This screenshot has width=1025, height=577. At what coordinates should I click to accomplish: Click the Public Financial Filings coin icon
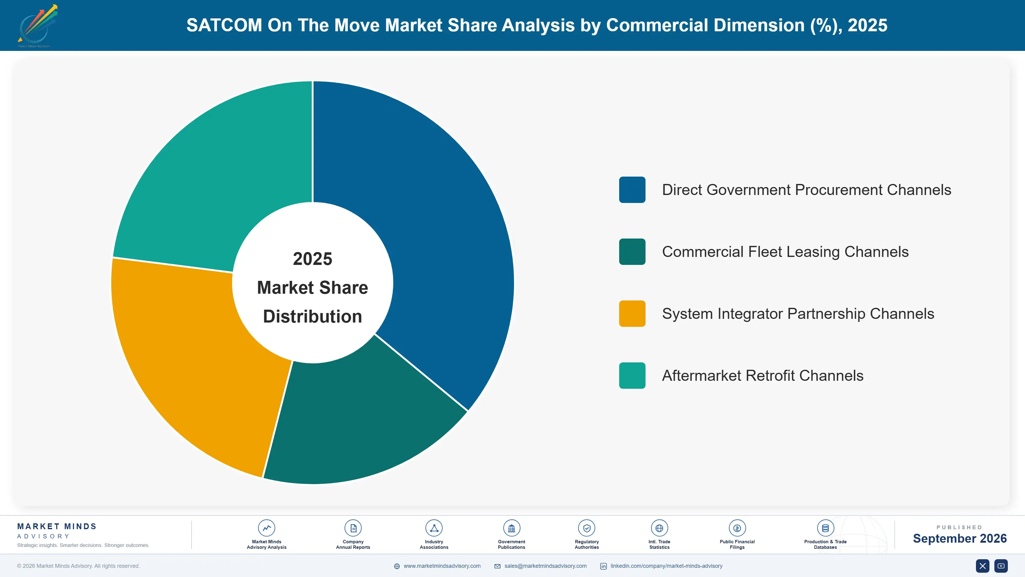click(x=737, y=528)
